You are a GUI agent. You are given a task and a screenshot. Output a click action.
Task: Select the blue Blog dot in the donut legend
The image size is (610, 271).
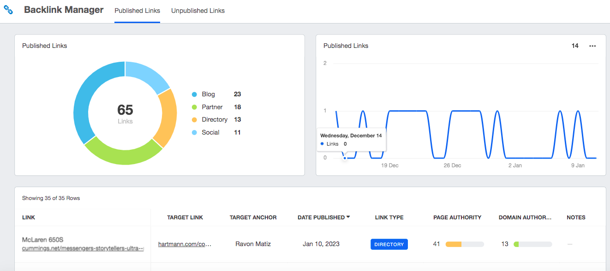(195, 94)
